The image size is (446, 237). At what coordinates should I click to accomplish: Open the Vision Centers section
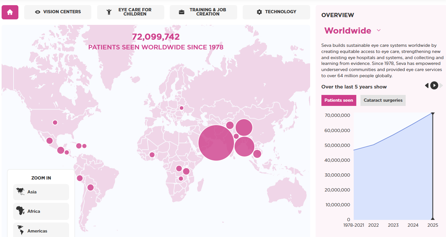tap(58, 12)
